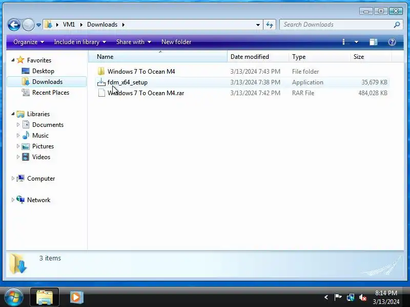Image resolution: width=410 pixels, height=307 pixels.
Task: Open the address bar history dropdown
Action: point(258,25)
